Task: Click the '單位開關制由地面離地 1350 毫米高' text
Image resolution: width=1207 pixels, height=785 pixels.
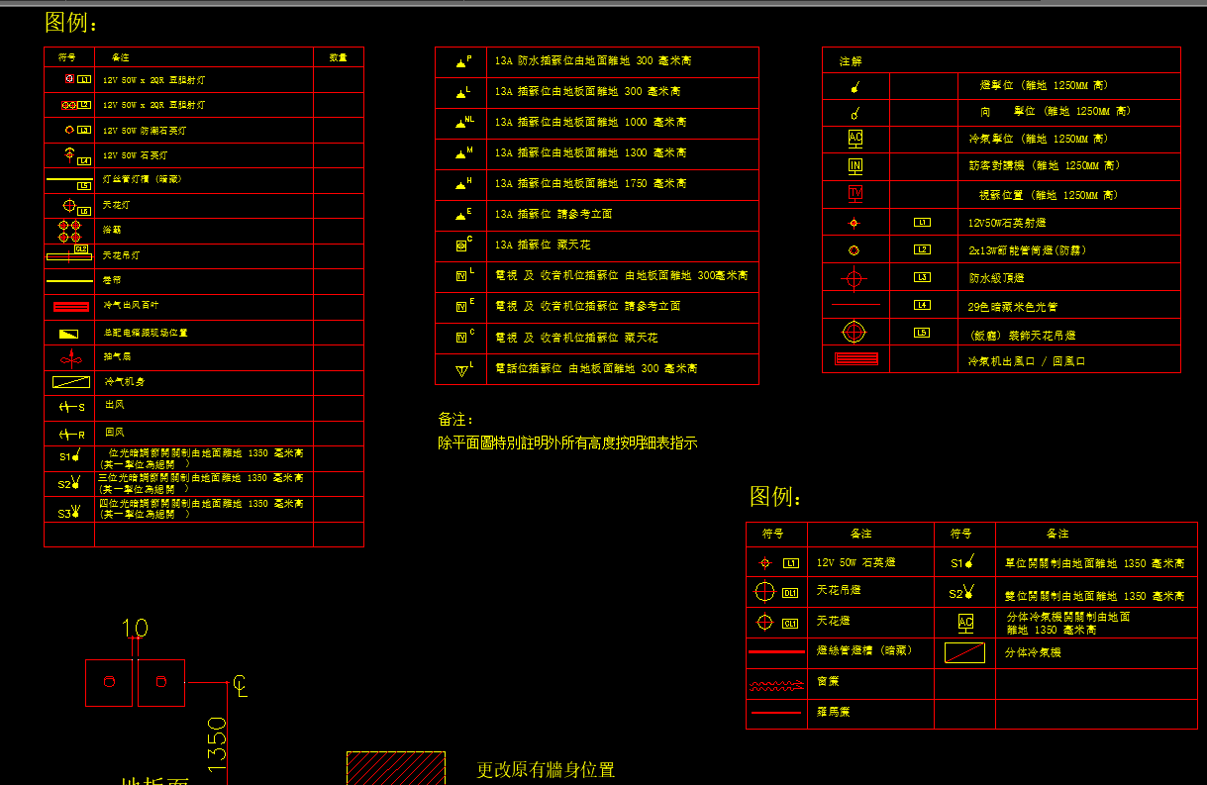Action: pyautogui.click(x=1094, y=563)
